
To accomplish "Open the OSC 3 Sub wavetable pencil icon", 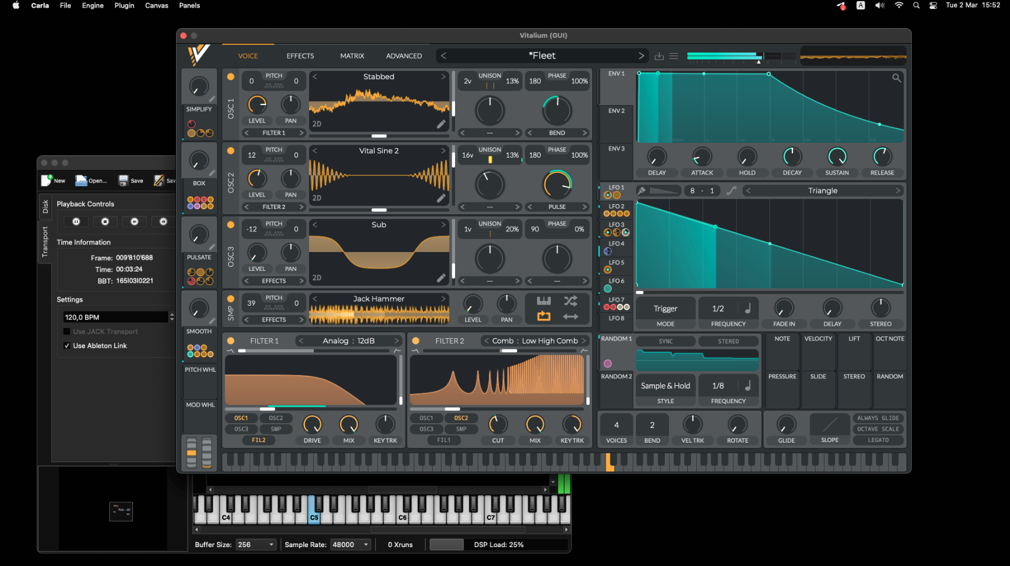I will coord(441,277).
